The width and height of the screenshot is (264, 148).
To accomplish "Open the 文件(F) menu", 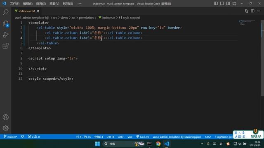I will (15, 4).
